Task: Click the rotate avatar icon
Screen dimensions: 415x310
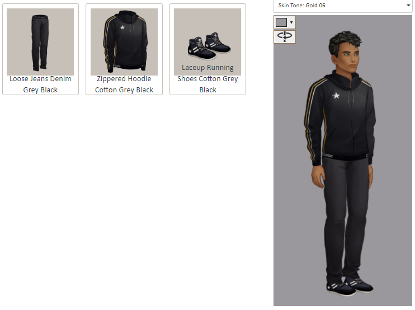Action: coord(285,36)
